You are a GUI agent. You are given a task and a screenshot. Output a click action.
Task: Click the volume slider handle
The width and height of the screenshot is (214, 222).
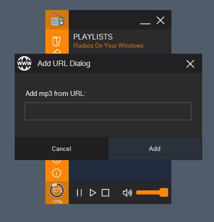[x=164, y=193]
